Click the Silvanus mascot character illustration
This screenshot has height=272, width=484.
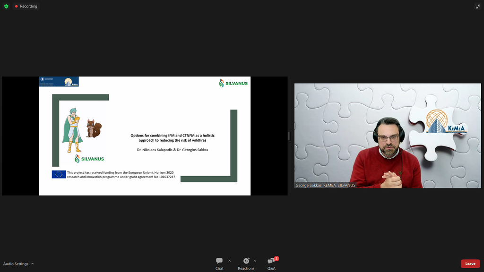[x=72, y=130]
